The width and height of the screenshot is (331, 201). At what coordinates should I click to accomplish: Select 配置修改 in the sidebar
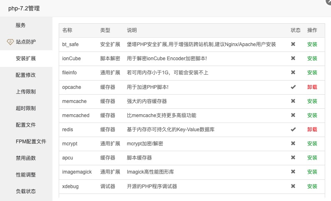[26, 75]
